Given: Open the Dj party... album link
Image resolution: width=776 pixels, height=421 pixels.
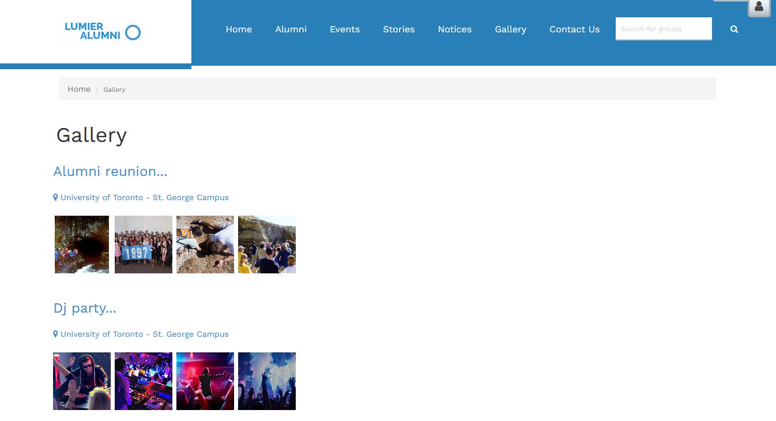Looking at the screenshot, I should [x=85, y=308].
